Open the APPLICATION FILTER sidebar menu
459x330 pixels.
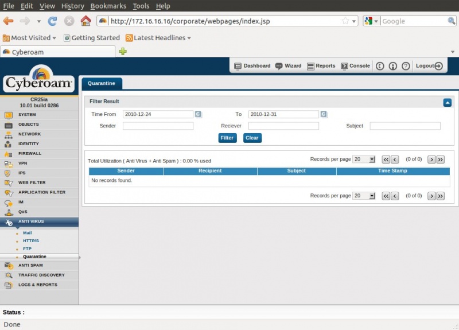pyautogui.click(x=39, y=192)
